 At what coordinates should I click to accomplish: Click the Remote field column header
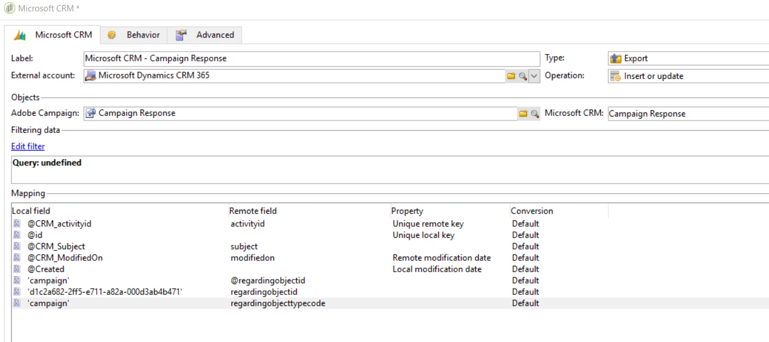coord(309,211)
